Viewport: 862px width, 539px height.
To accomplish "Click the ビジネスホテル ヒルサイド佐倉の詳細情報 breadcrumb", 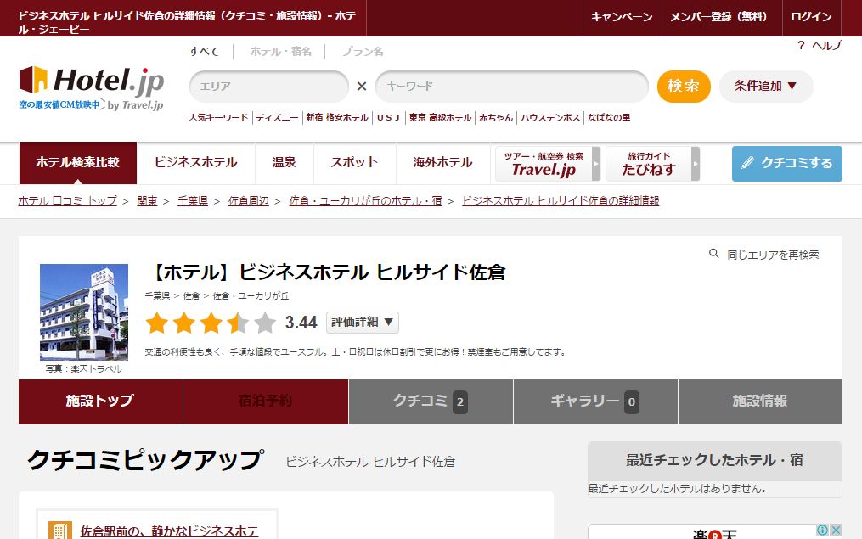I will coord(561,201).
